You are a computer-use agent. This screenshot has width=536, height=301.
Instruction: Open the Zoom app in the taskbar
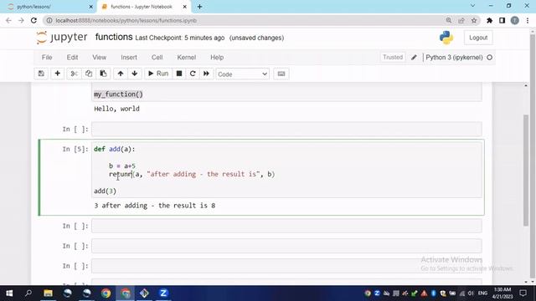(x=163, y=293)
